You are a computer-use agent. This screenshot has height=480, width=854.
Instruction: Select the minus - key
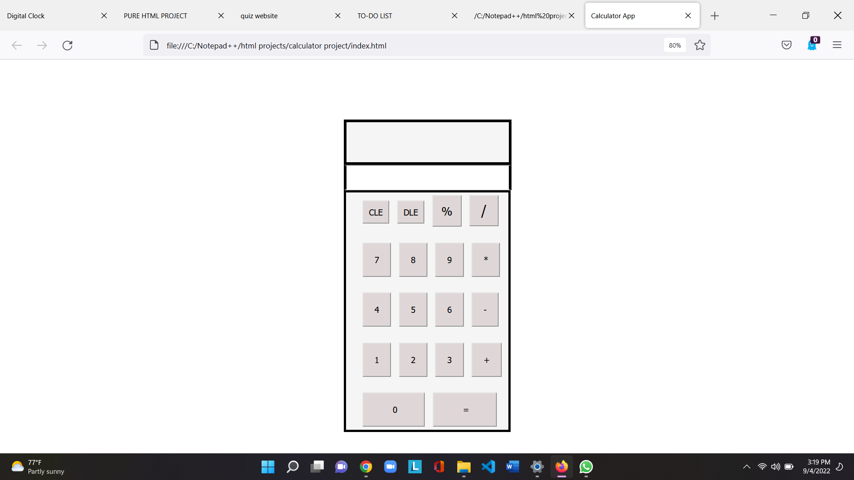coord(485,309)
